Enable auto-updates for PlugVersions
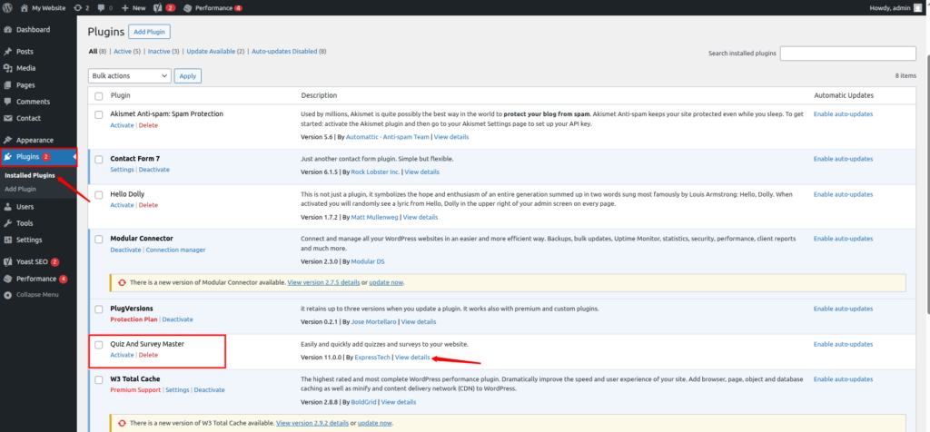 coord(843,309)
